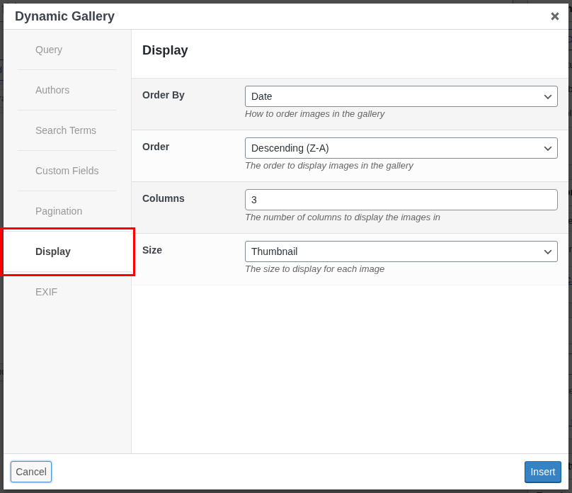Screen dimensions: 572x493
Task: Switch to the Pagination tab
Action: [59, 211]
